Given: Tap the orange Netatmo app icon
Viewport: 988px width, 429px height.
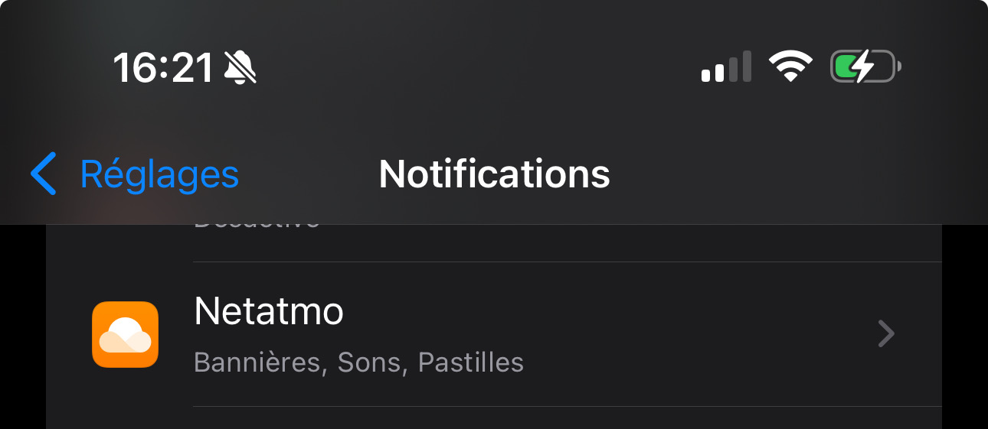Looking at the screenshot, I should pos(126,334).
